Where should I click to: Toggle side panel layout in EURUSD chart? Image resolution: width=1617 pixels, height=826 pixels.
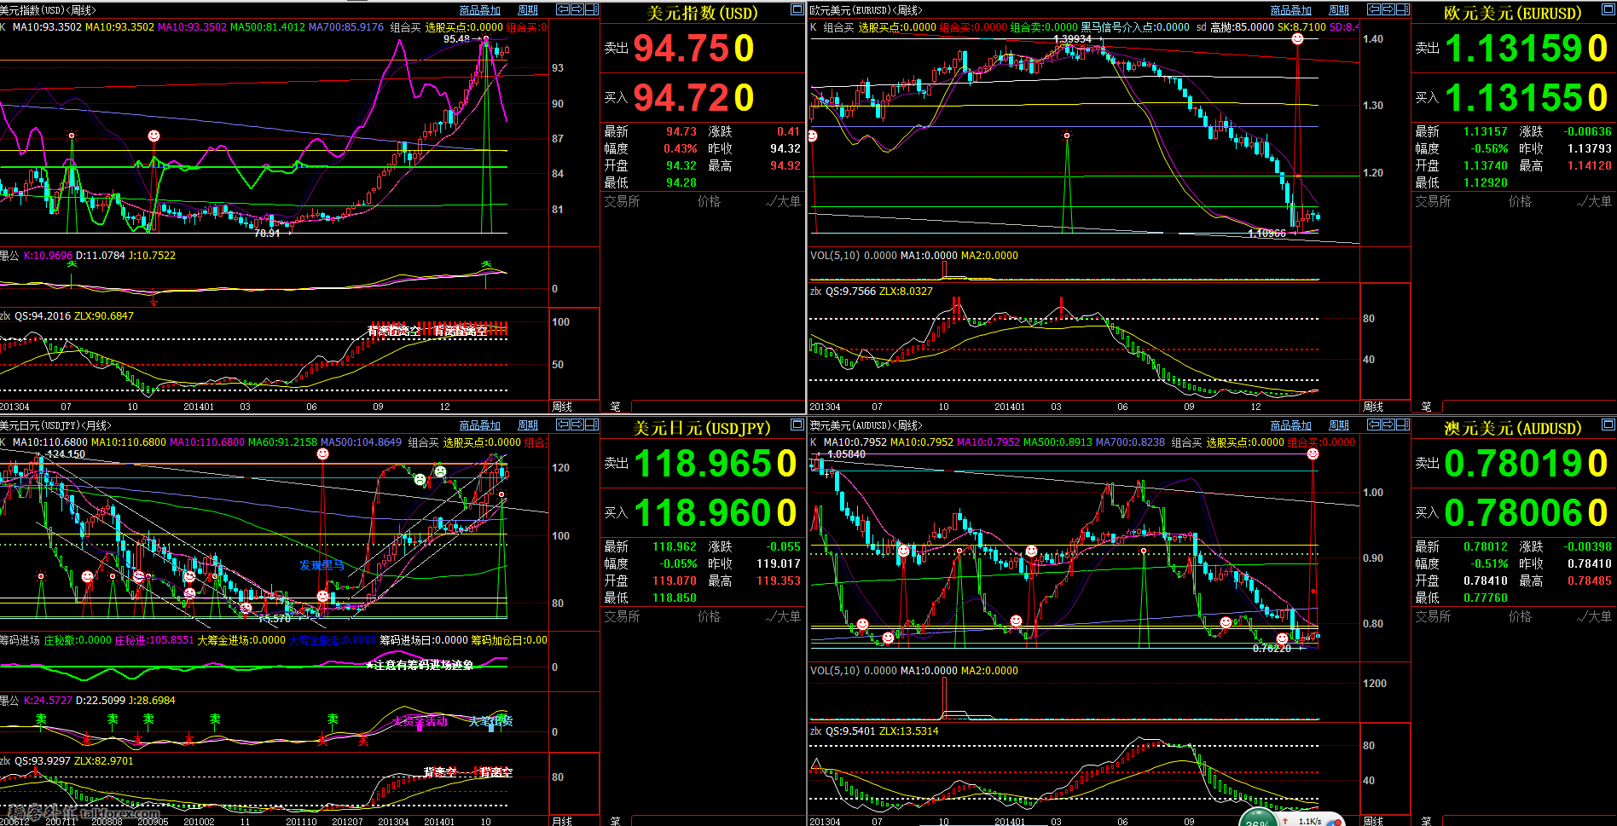1403,9
